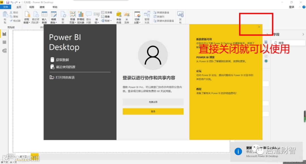Click the 来自市场 marketplace icon

coord(119,15)
